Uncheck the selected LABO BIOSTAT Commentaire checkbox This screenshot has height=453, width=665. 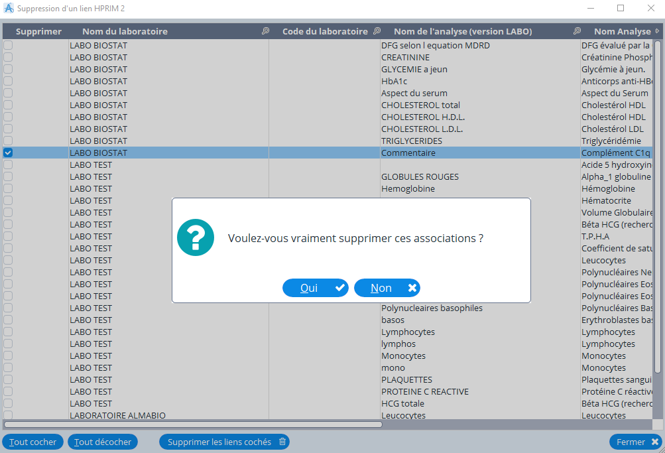(8, 153)
